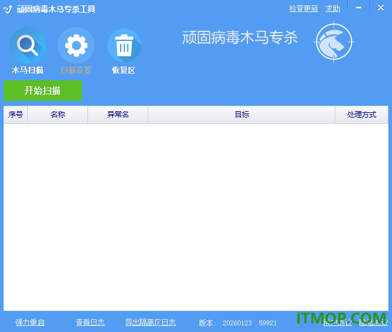This screenshot has height=332, width=392.
Task: Select the 名称 column header
Action: click(x=58, y=115)
